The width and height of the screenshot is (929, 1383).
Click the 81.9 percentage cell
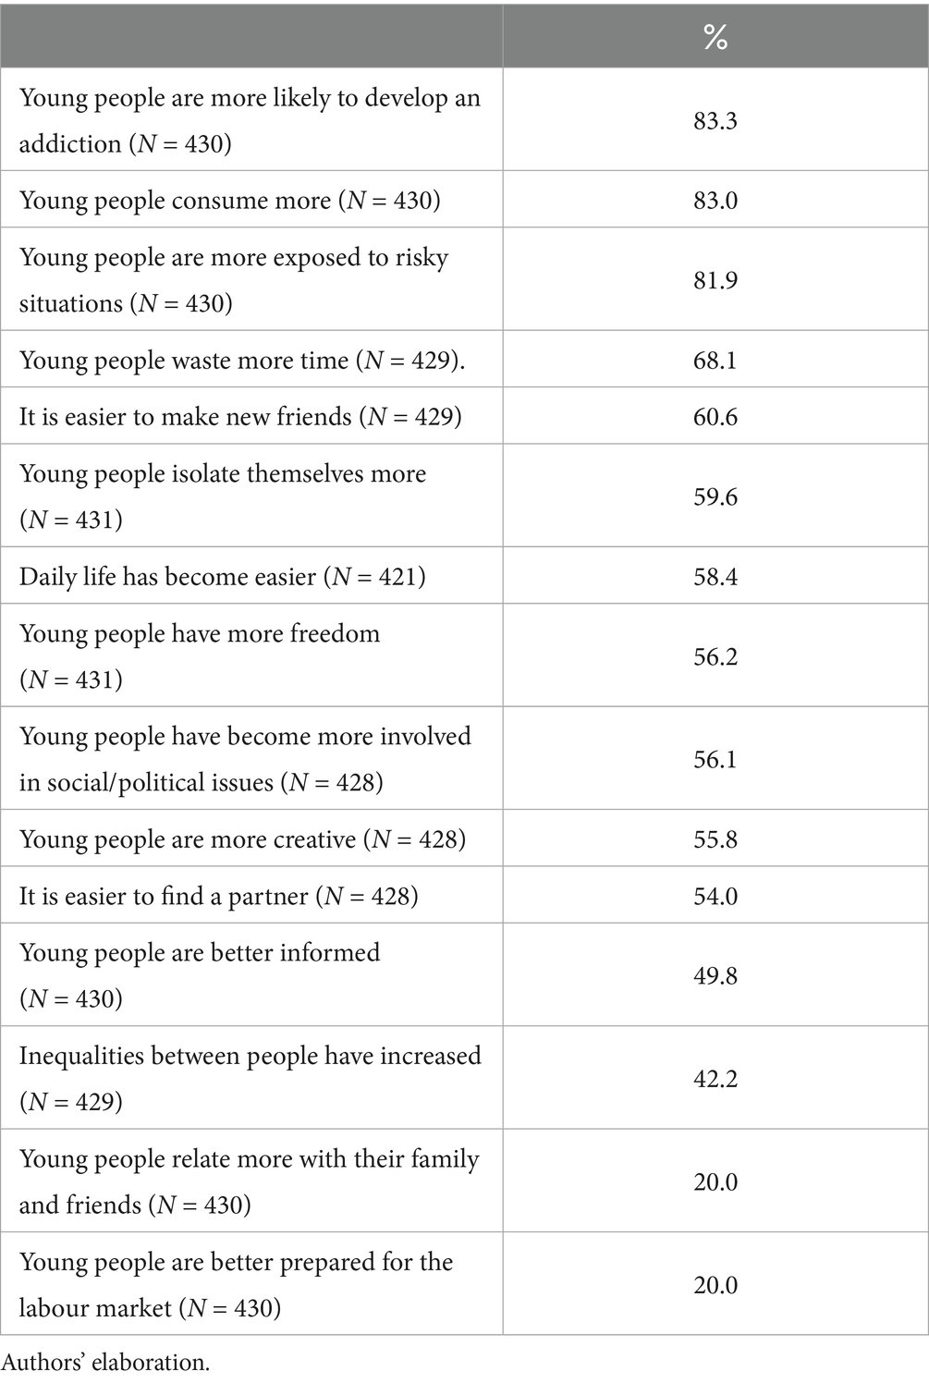[x=715, y=280]
